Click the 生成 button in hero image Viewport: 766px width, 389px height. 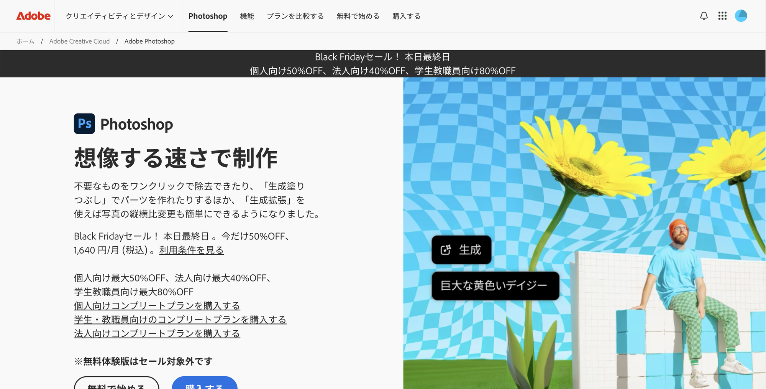pyautogui.click(x=461, y=250)
